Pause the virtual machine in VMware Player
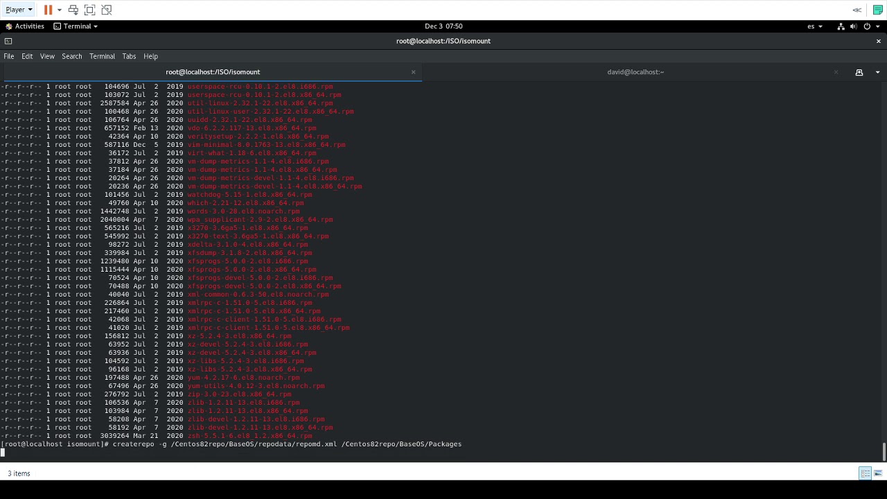The width and height of the screenshot is (887, 499). pos(48,10)
